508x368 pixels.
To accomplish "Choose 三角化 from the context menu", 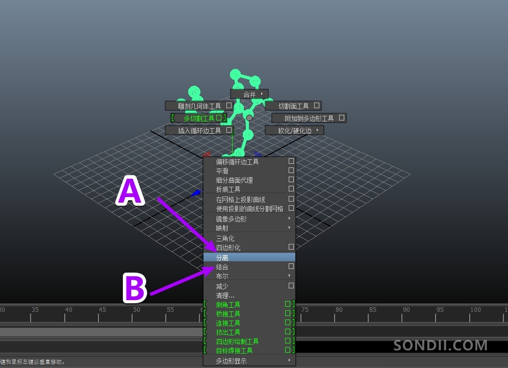I will [x=249, y=238].
